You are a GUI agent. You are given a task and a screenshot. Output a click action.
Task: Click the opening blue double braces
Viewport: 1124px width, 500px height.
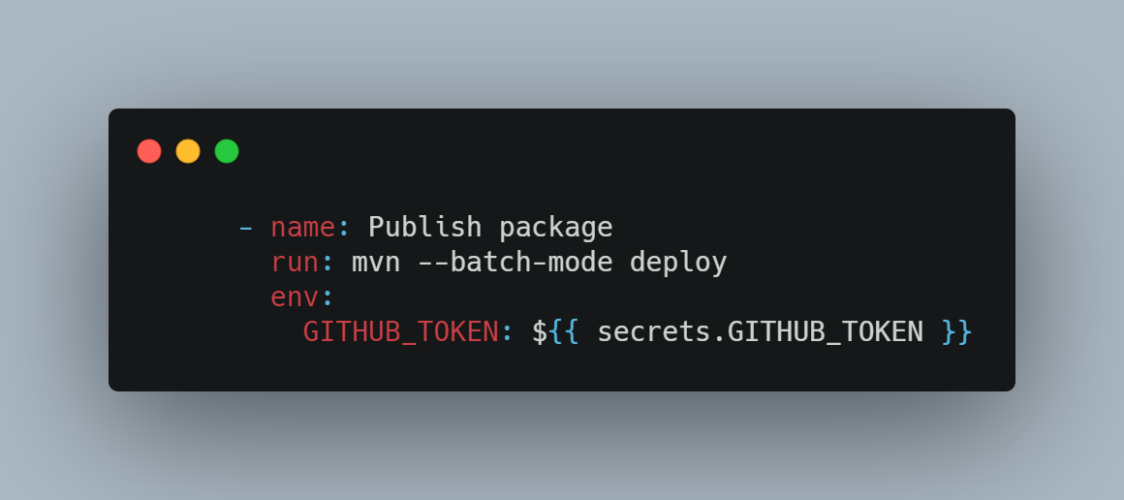(x=564, y=332)
